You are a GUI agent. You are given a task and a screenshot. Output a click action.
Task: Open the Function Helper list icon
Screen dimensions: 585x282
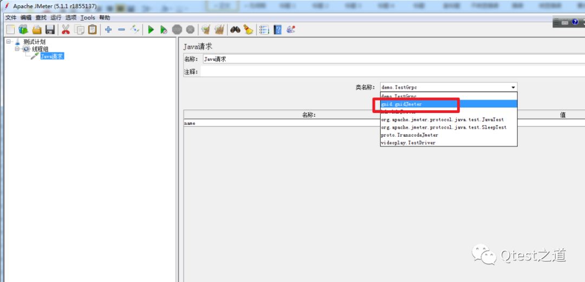(x=264, y=29)
